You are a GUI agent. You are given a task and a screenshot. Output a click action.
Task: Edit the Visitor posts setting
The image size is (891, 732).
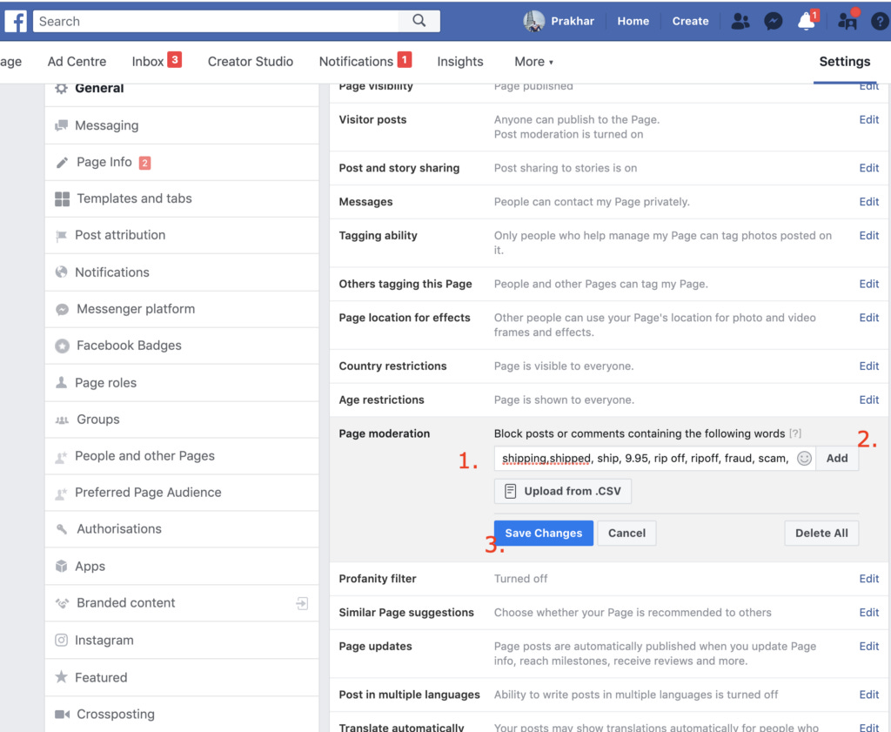(869, 120)
